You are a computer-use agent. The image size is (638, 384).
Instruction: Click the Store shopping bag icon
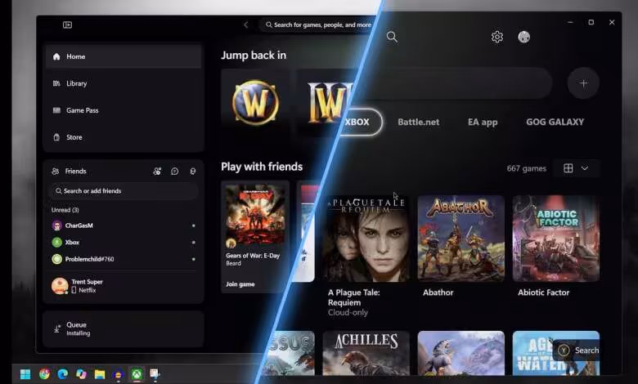tap(56, 137)
